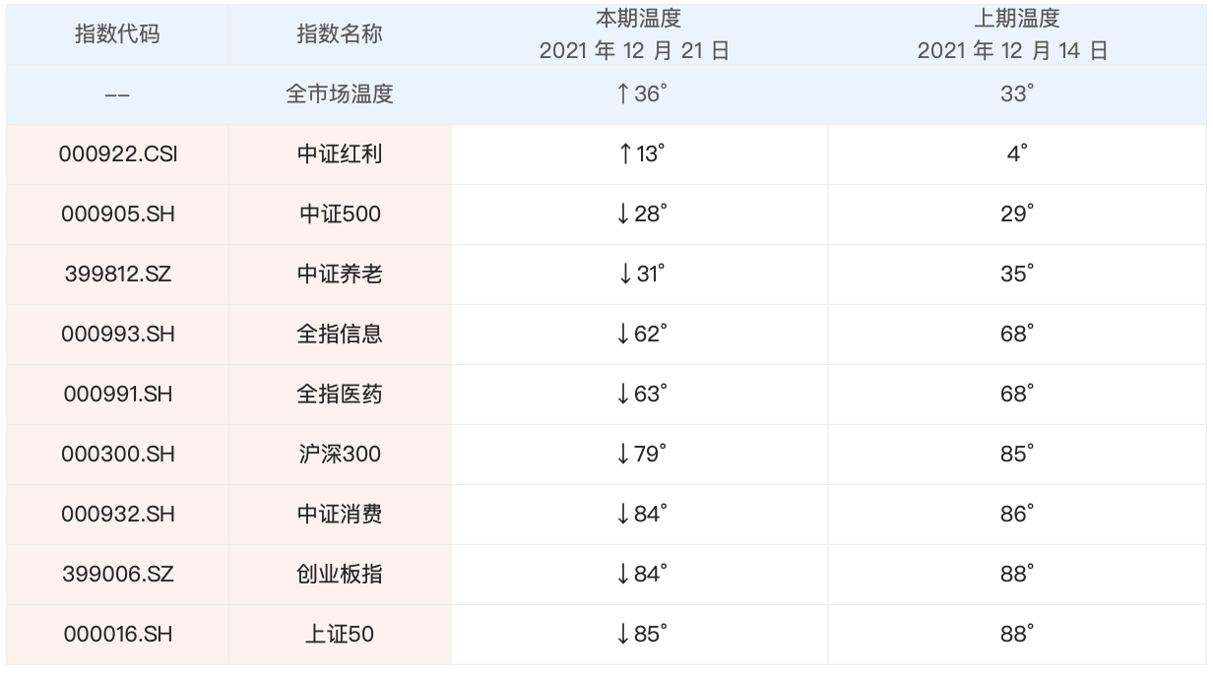Click the down arrow in the 全指医药 row
The width and height of the screenshot is (1213, 673).
[622, 395]
